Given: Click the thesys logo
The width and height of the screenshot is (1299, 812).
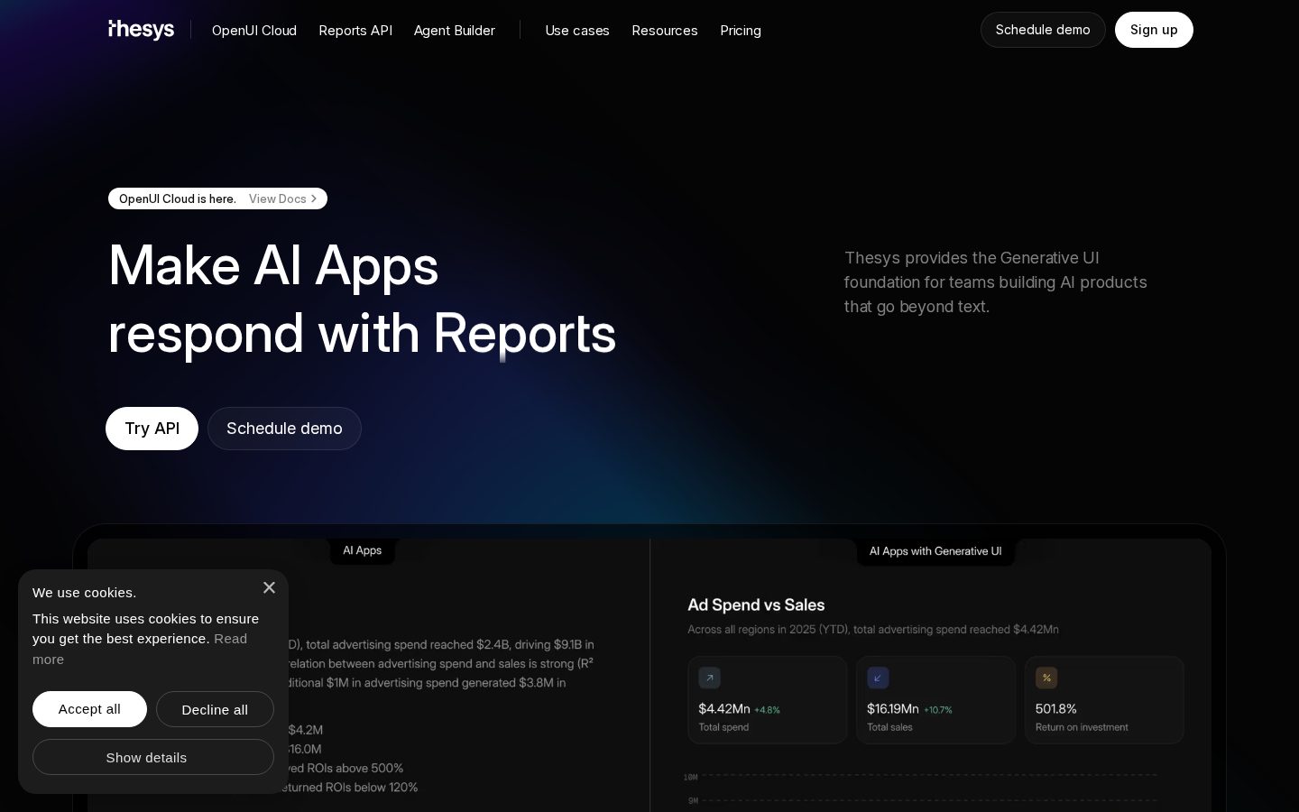Looking at the screenshot, I should pyautogui.click(x=141, y=30).
